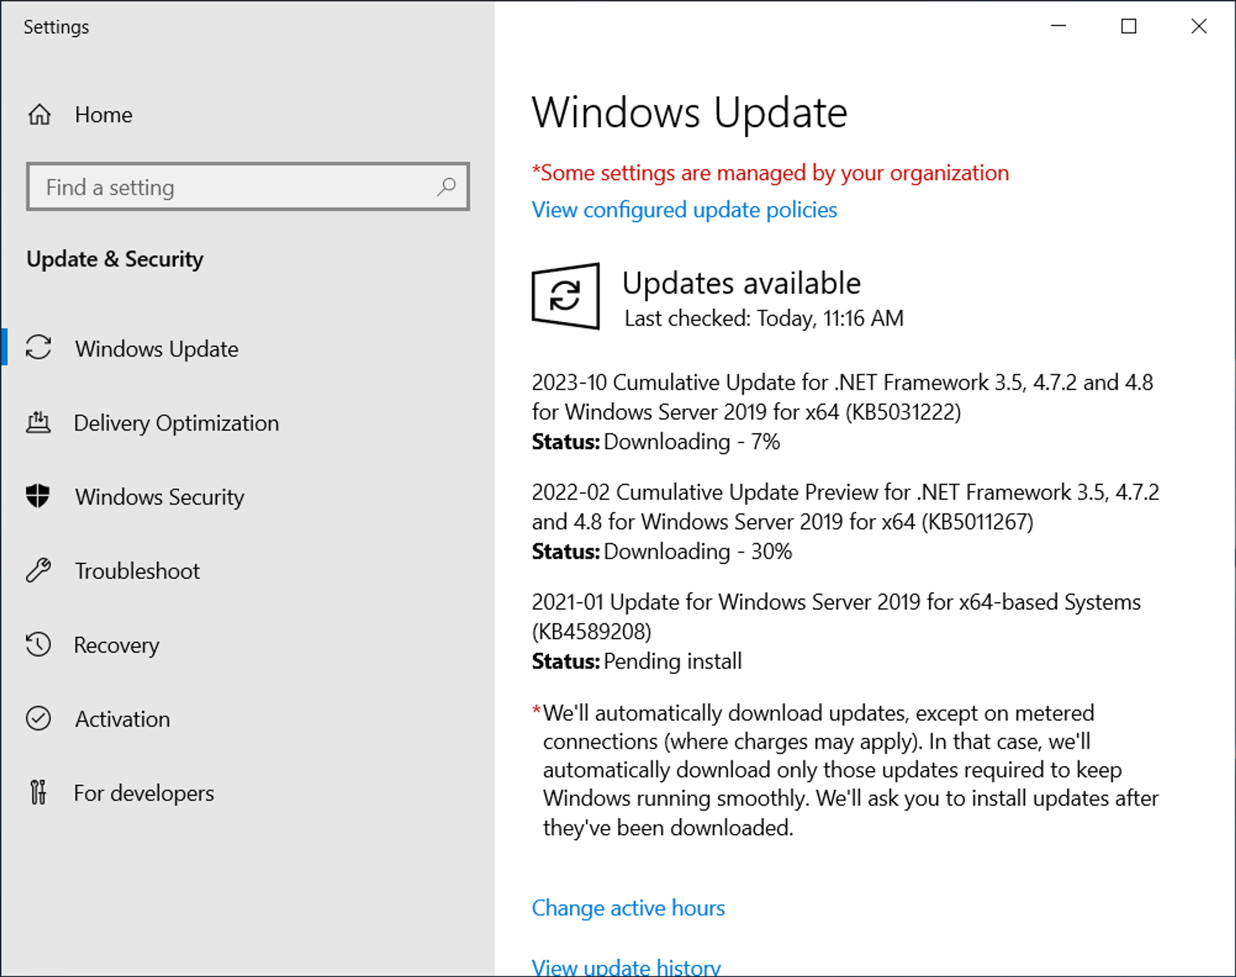This screenshot has height=977, width=1236.
Task: Select Windows Update in the sidebar
Action: coord(157,349)
